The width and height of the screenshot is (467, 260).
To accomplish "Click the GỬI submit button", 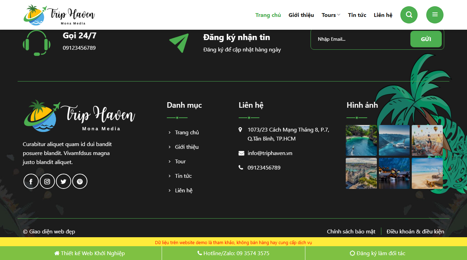I will (x=426, y=39).
